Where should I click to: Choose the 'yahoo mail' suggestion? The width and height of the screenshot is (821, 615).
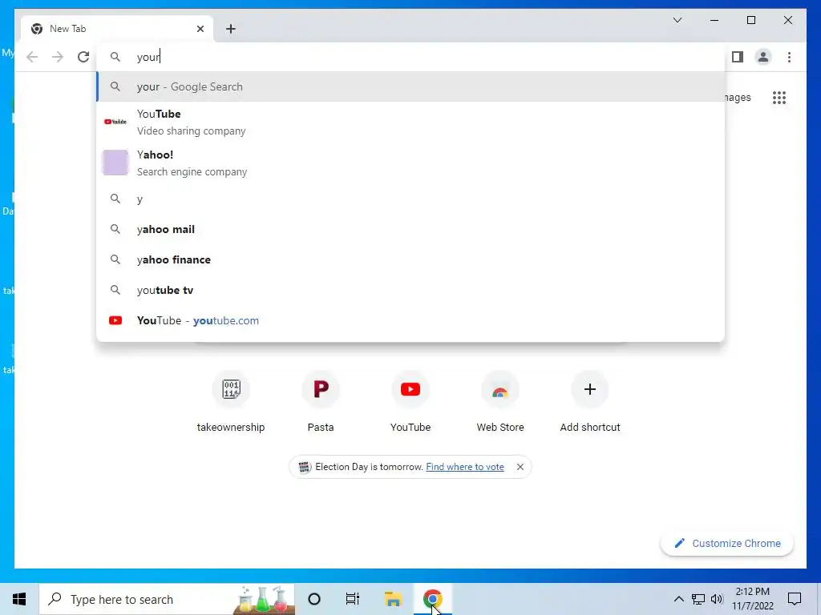coord(410,230)
